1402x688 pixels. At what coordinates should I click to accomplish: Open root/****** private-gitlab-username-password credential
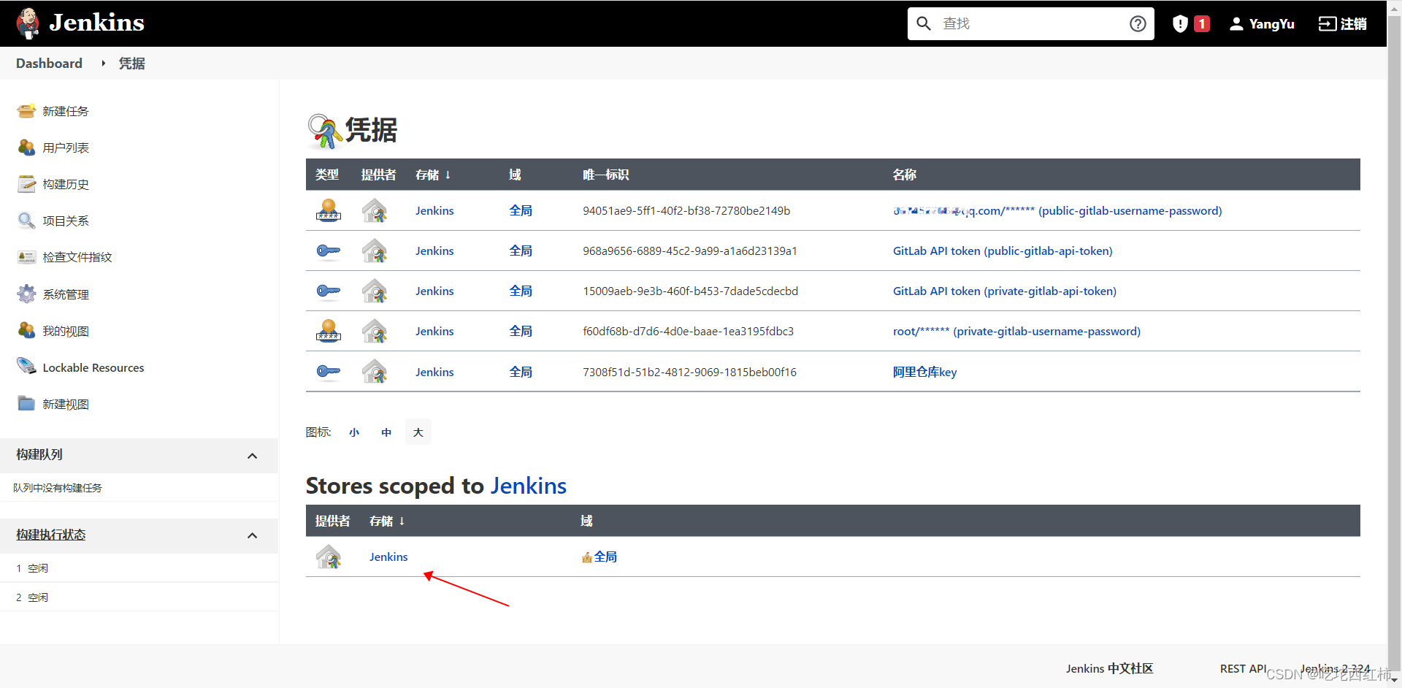pyautogui.click(x=1016, y=331)
